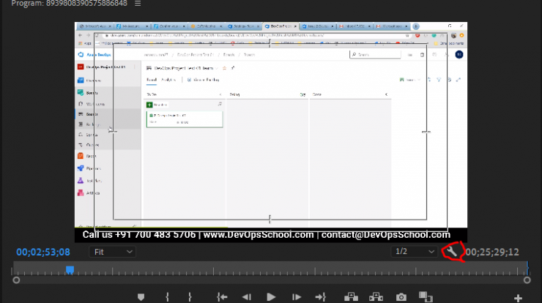This screenshot has width=542, height=303.
Task: Select the clip's right-edge transform handle
Action: pos(426,132)
